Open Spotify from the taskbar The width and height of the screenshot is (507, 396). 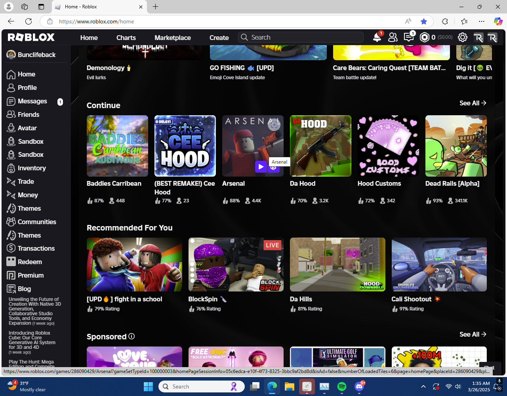342,386
